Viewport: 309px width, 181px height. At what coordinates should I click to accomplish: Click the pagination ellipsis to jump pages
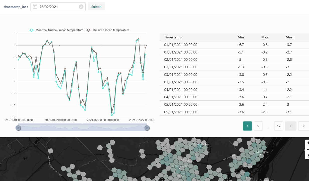coord(268,126)
